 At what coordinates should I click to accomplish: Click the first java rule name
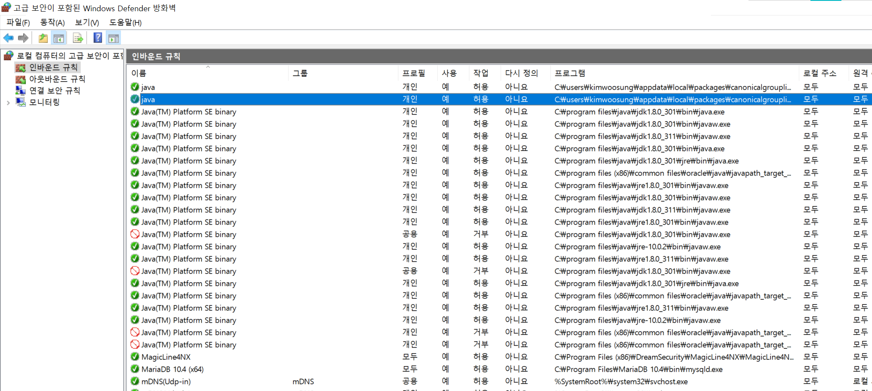tap(148, 87)
